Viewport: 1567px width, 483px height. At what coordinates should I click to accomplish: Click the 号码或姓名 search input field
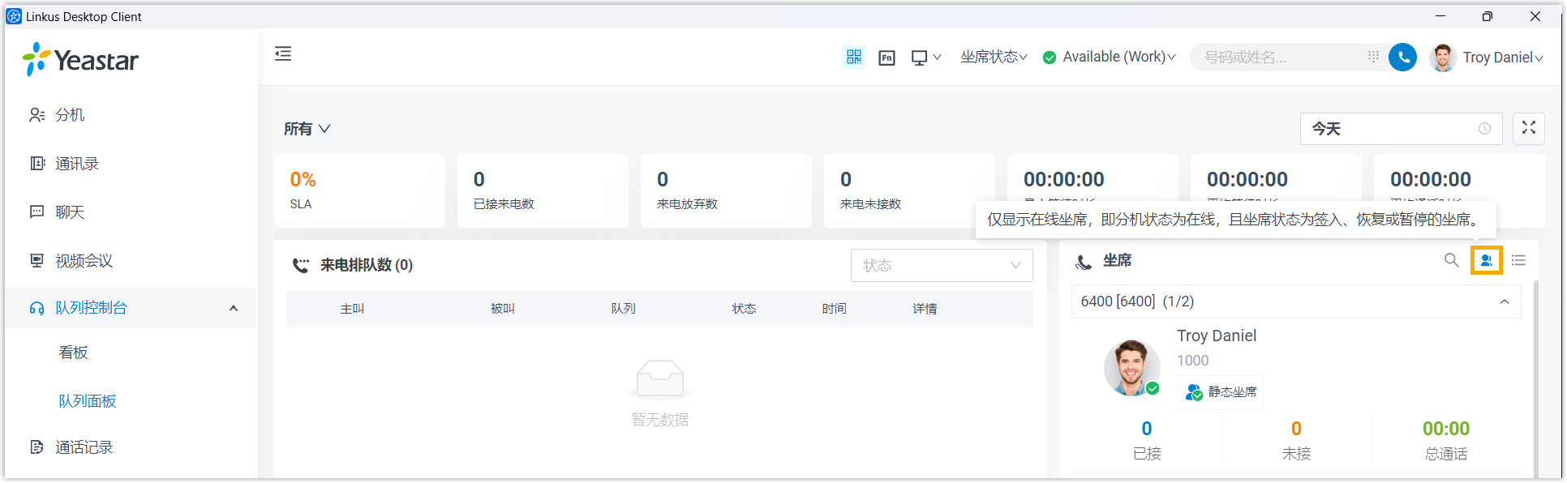click(1277, 58)
